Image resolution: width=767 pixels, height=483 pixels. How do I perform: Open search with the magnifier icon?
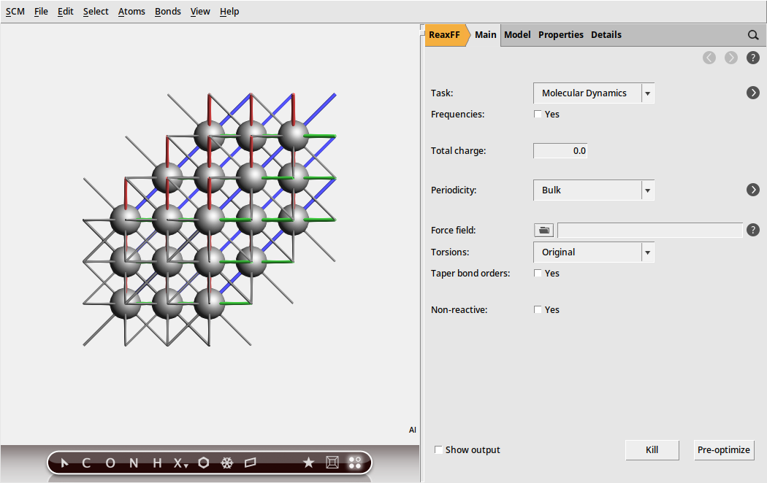coord(753,35)
